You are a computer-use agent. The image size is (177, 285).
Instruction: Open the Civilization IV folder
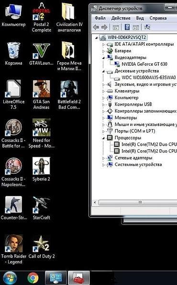coord(69,17)
